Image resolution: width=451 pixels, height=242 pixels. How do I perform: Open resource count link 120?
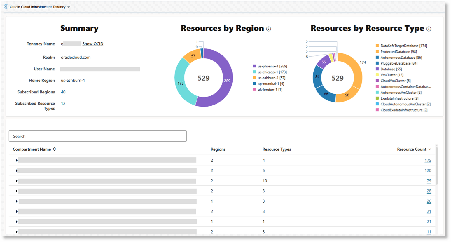(428, 170)
